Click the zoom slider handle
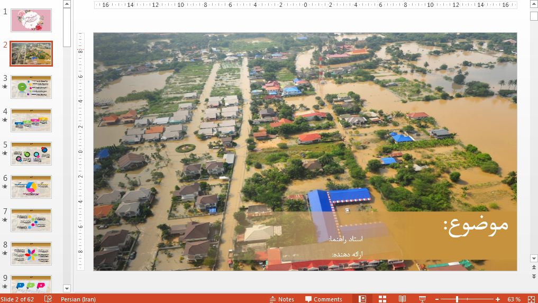The image size is (538, 303). click(457, 299)
